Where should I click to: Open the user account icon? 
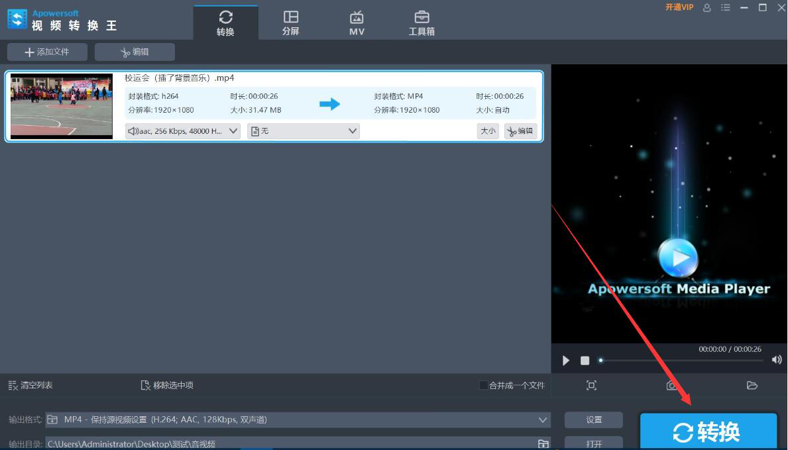706,7
